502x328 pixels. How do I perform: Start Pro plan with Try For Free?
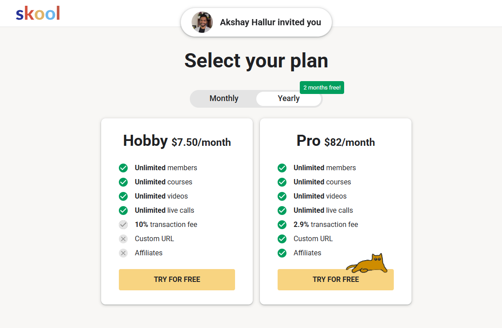[x=336, y=279]
